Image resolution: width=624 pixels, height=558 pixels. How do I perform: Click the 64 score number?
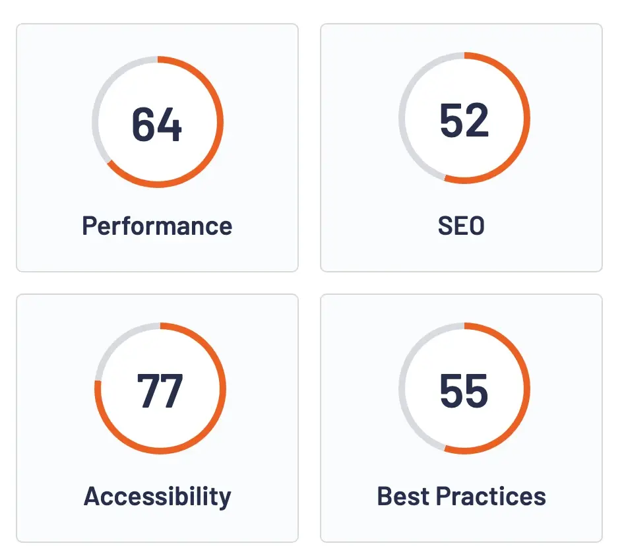tap(157, 123)
